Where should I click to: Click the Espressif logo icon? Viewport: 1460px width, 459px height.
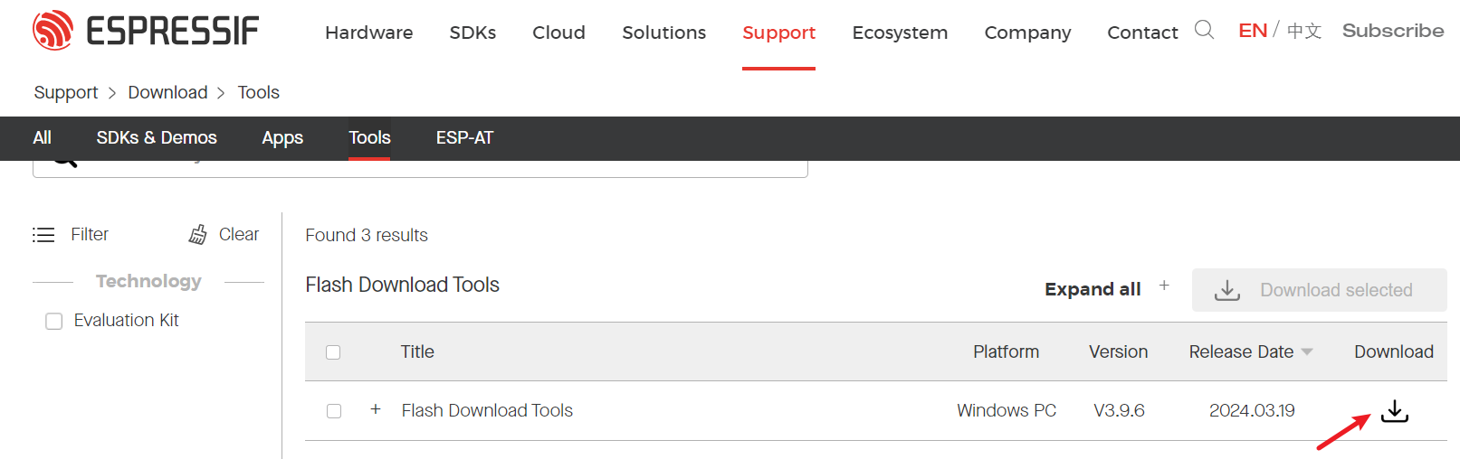point(52,31)
